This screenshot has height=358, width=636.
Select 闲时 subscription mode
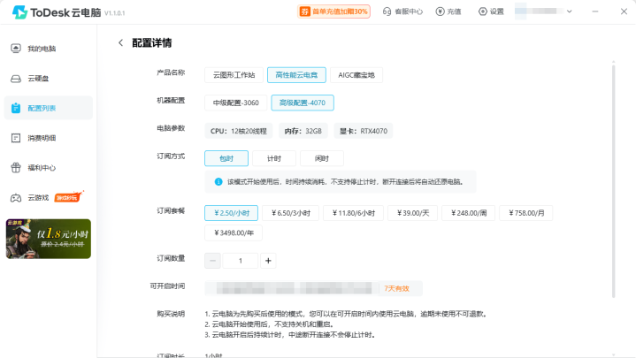[x=322, y=158]
